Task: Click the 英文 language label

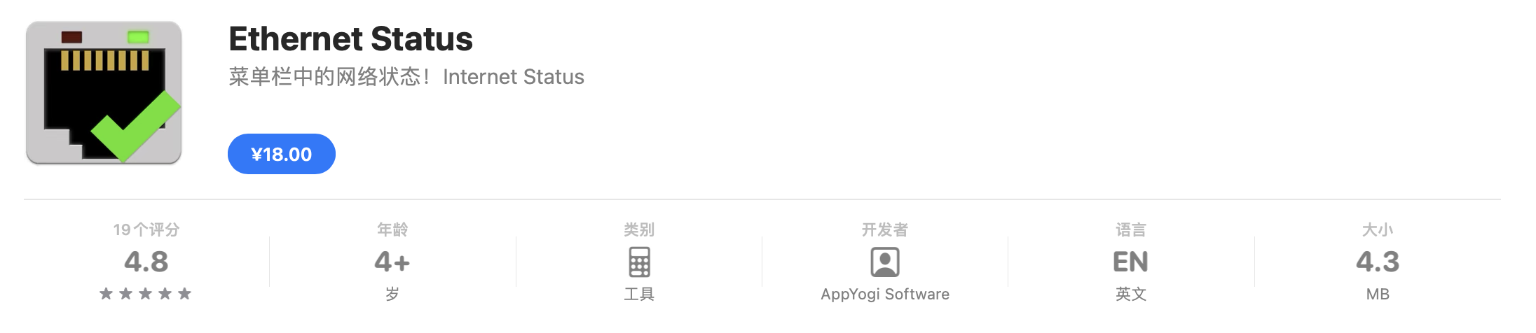Action: coord(1130,295)
